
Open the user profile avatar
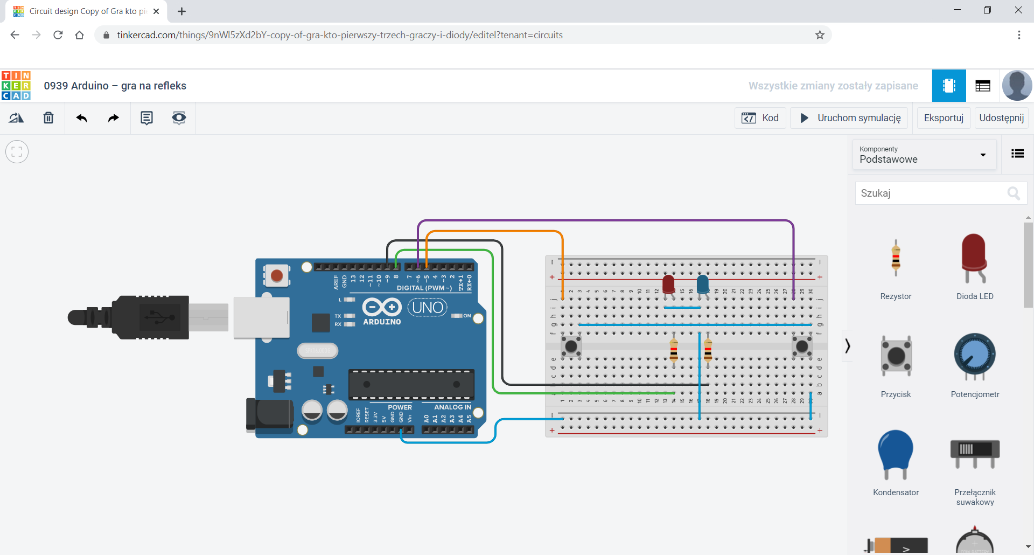tap(1017, 86)
